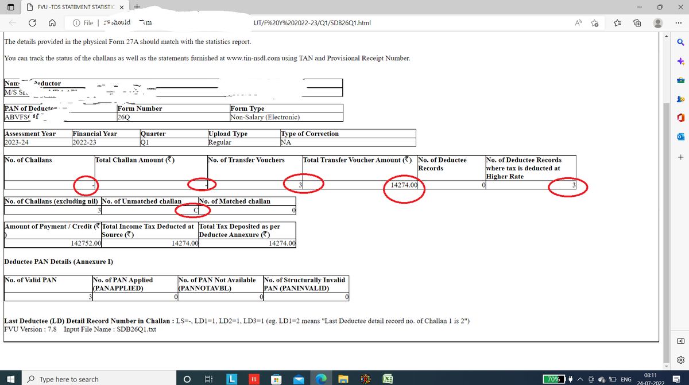Screen dimensions: 689x385
Task: Select the 'Total Challan Amount' header
Action: point(135,160)
